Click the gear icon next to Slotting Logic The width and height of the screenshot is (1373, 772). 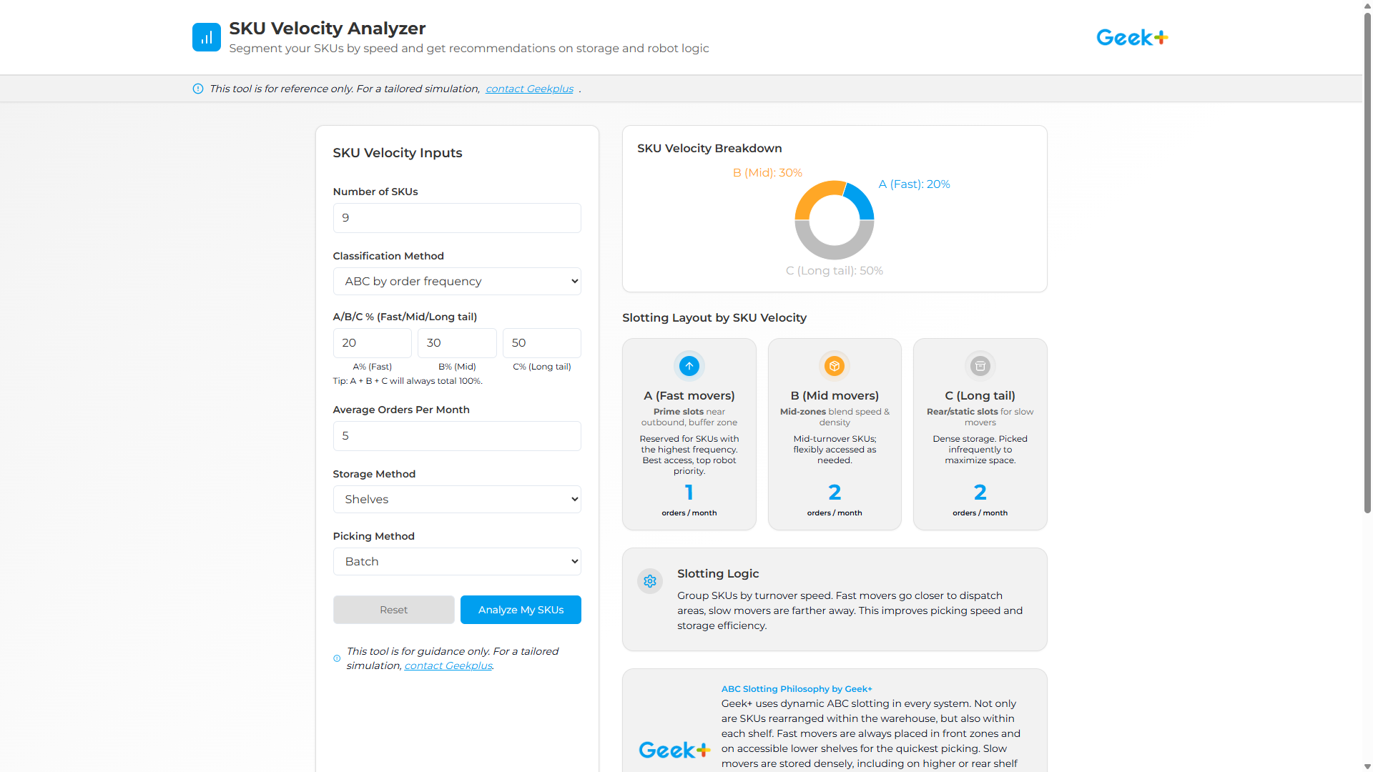pyautogui.click(x=649, y=581)
